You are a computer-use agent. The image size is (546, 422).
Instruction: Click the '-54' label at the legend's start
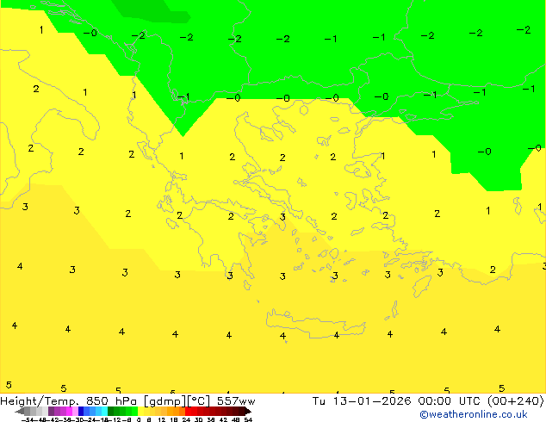tap(28, 419)
